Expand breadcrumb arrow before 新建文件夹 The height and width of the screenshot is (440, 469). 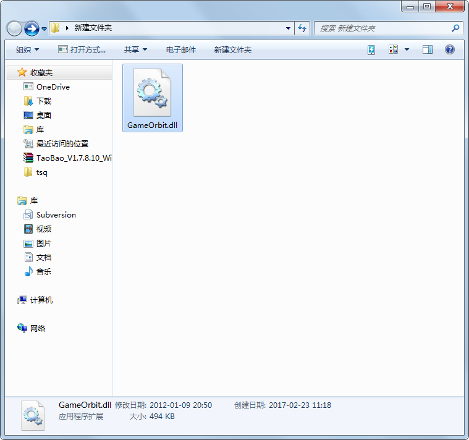pyautogui.click(x=67, y=28)
